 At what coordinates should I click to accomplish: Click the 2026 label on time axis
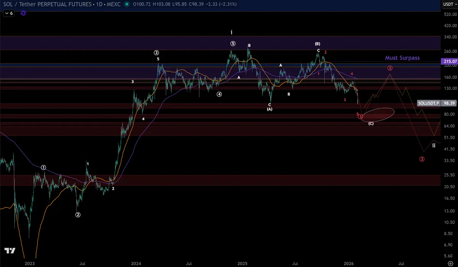tap(349, 263)
